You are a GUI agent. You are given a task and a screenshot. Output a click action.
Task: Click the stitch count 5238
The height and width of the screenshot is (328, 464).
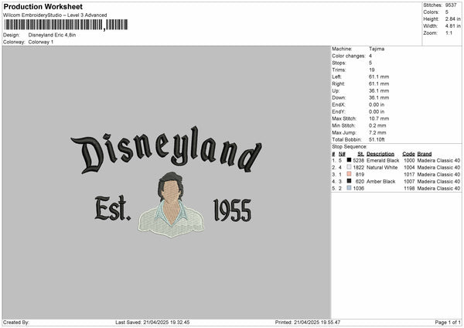pos(358,160)
